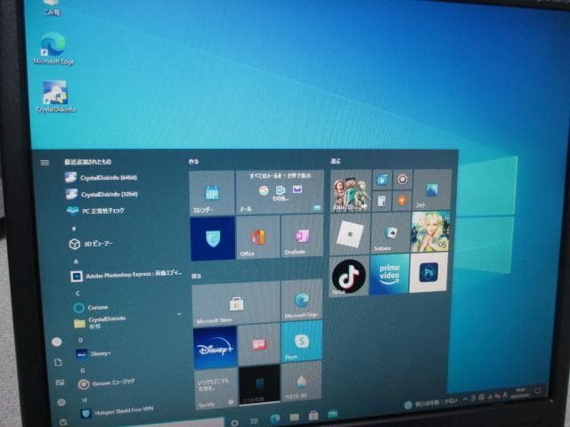
Task: Click the user account icon in Start sidebar
Action: click(57, 342)
